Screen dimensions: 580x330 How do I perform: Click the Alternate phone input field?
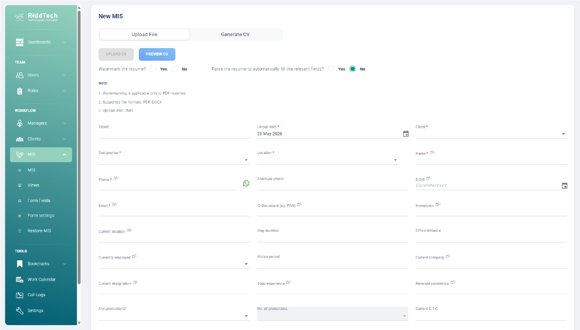(333, 185)
